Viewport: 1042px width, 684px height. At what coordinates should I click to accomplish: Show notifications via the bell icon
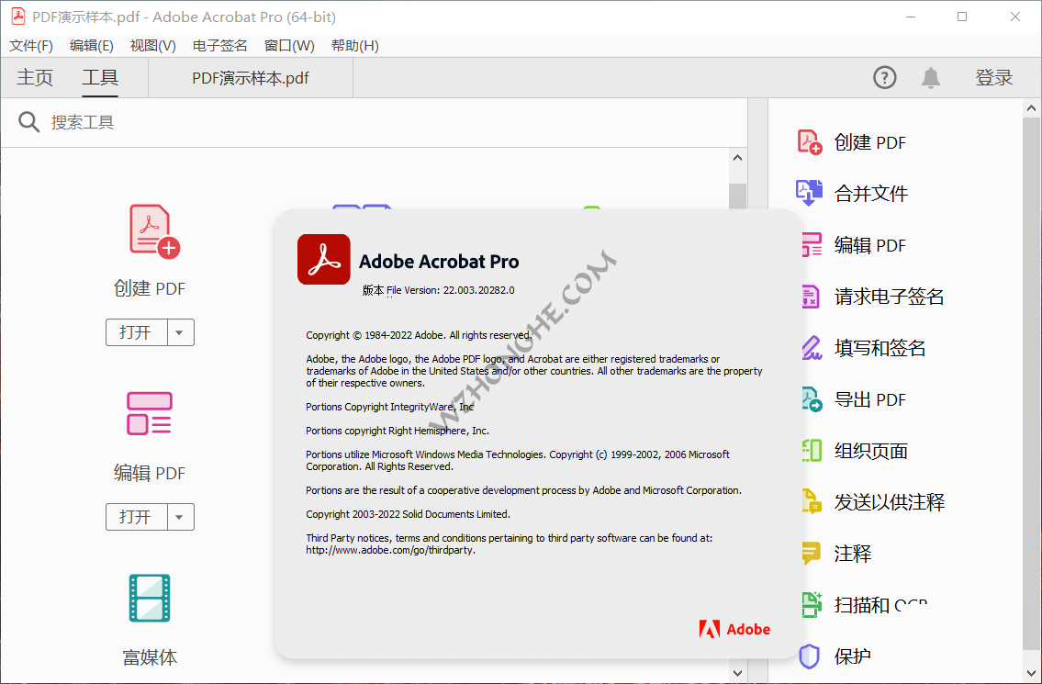[931, 78]
